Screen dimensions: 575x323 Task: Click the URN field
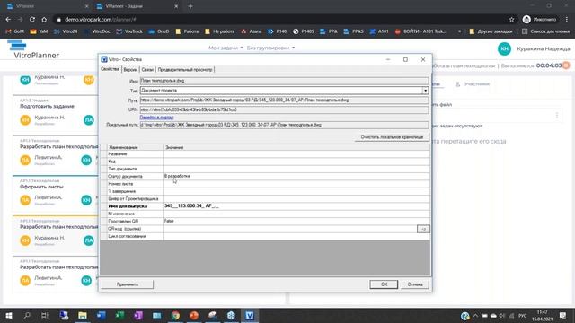(x=284, y=109)
